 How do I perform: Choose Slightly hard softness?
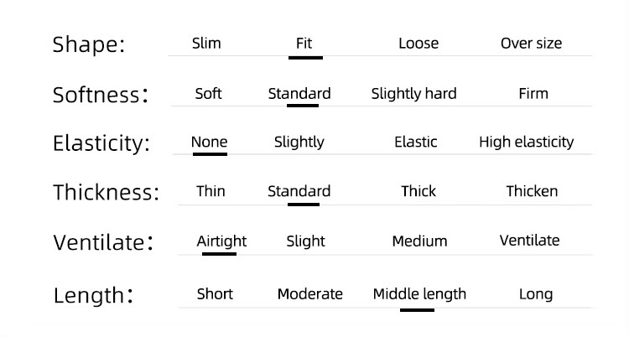click(x=413, y=94)
